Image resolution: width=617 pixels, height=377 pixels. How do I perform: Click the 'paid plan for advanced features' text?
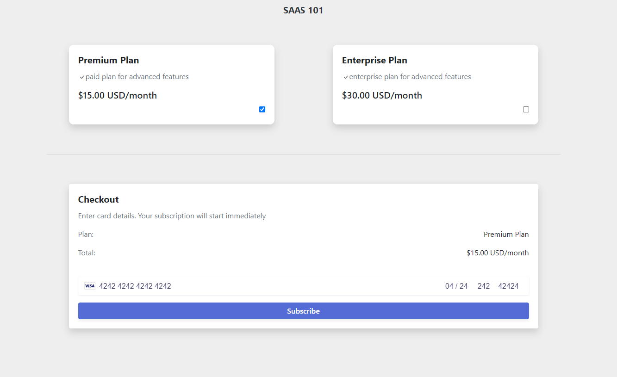point(137,77)
